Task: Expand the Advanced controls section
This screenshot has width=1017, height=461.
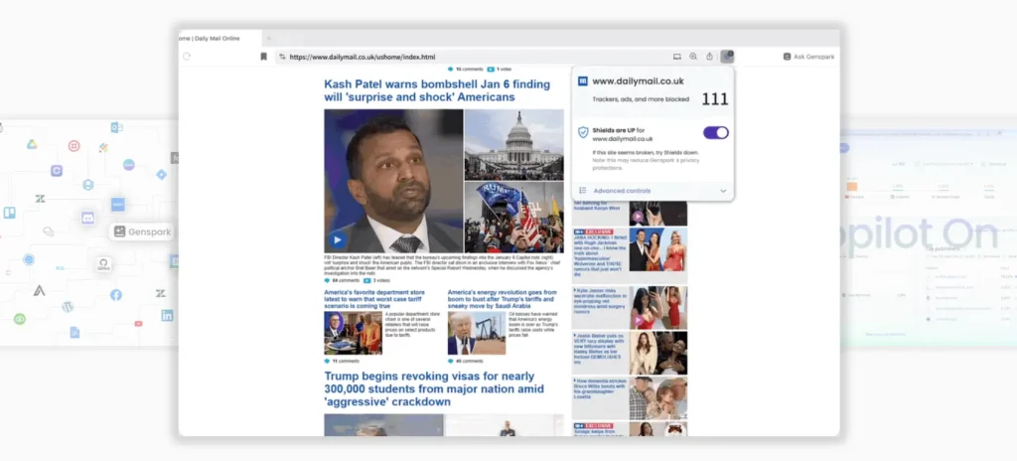Action: click(622, 191)
